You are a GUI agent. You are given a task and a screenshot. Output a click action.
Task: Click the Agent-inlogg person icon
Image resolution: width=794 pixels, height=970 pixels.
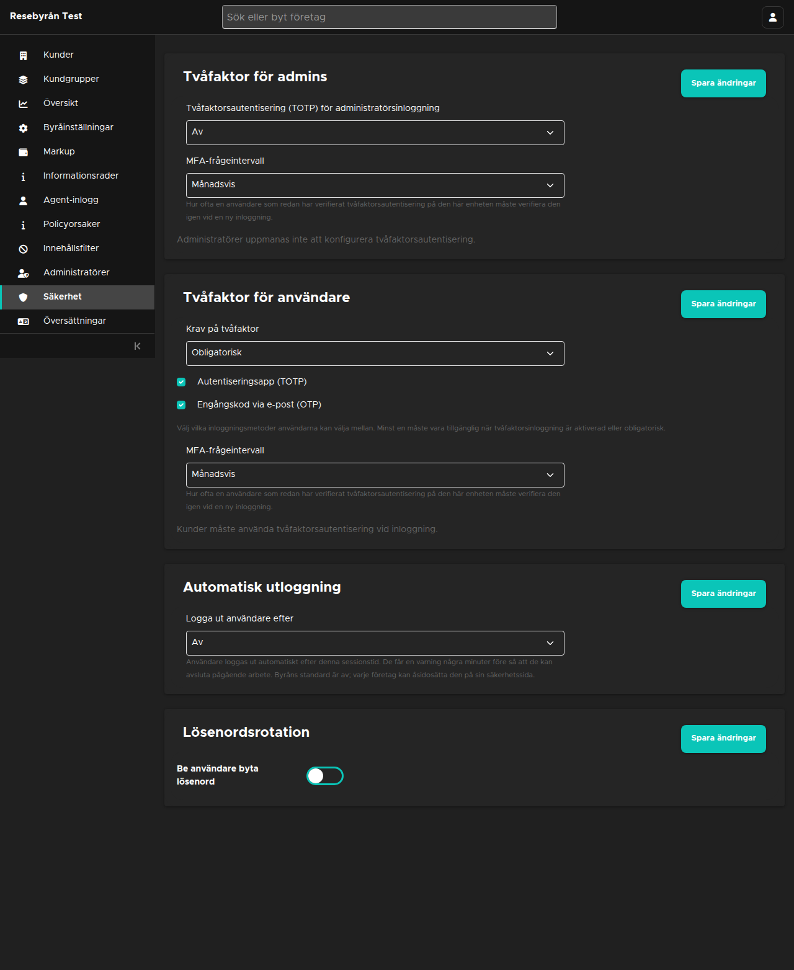tap(23, 200)
